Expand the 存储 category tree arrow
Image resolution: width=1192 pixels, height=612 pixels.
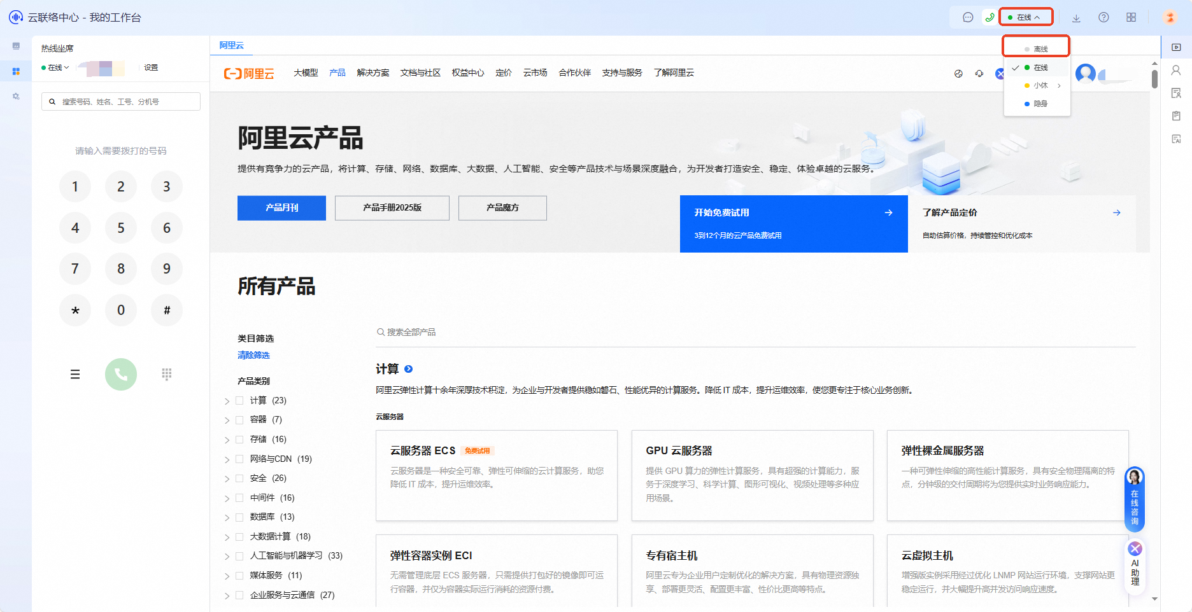tap(227, 440)
